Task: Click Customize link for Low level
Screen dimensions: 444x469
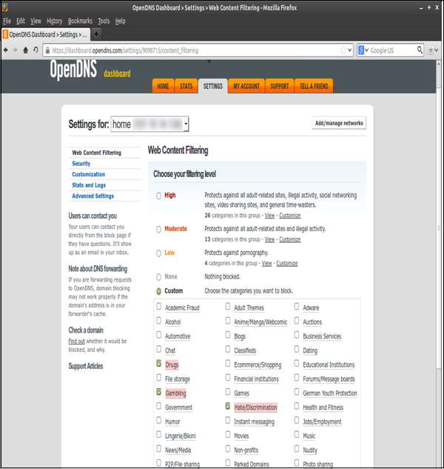Action: tap(287, 263)
